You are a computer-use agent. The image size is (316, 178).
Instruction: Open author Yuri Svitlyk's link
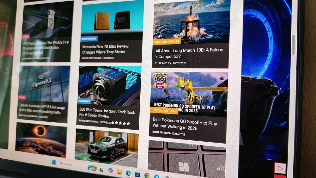point(163,63)
